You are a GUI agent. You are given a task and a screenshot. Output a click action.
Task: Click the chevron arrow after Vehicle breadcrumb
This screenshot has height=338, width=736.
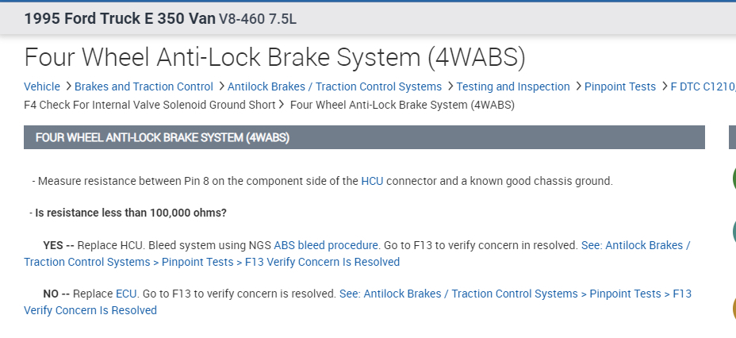coord(69,86)
